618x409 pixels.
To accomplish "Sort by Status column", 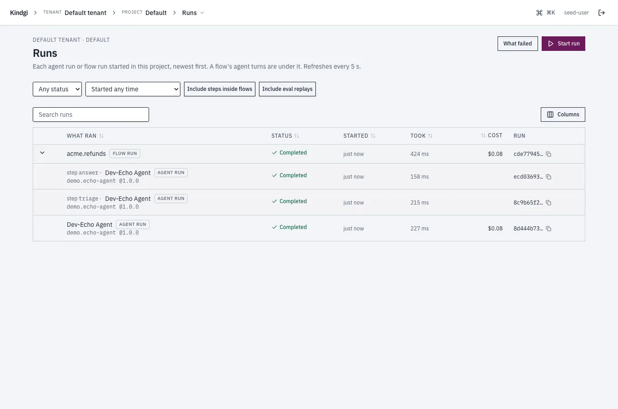I will [x=285, y=136].
